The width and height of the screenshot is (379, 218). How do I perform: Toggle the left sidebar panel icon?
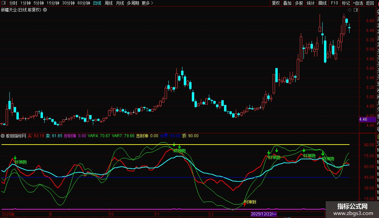coord(4,3)
